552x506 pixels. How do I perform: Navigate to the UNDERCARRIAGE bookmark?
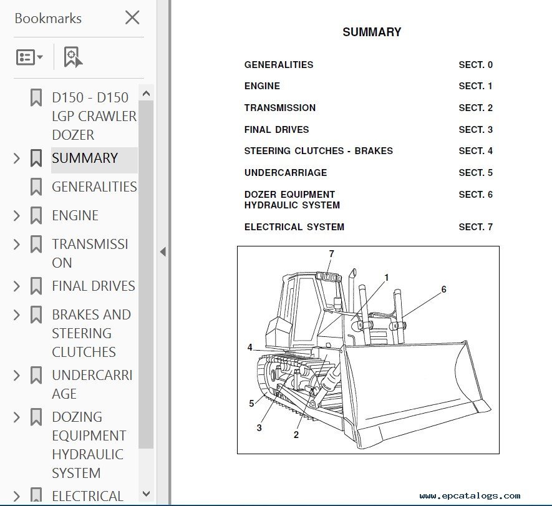click(92, 384)
